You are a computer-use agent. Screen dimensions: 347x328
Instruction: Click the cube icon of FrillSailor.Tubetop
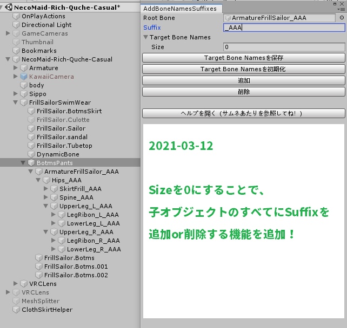[31, 146]
